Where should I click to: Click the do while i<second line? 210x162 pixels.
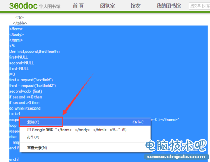coord(25,108)
